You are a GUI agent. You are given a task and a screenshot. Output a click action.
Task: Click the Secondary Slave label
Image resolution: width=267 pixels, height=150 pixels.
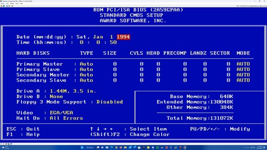point(41,80)
